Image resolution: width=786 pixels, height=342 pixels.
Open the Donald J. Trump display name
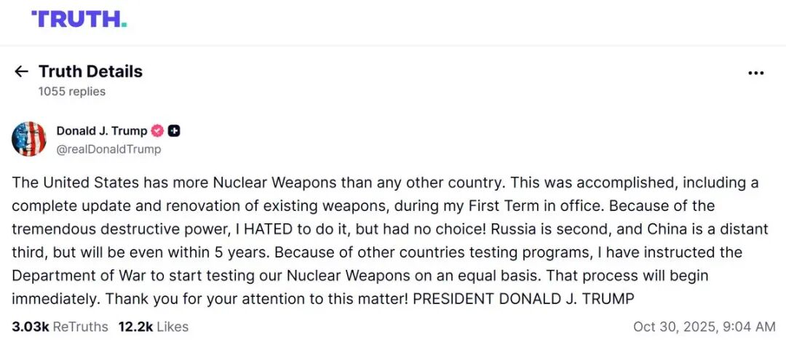[101, 132]
